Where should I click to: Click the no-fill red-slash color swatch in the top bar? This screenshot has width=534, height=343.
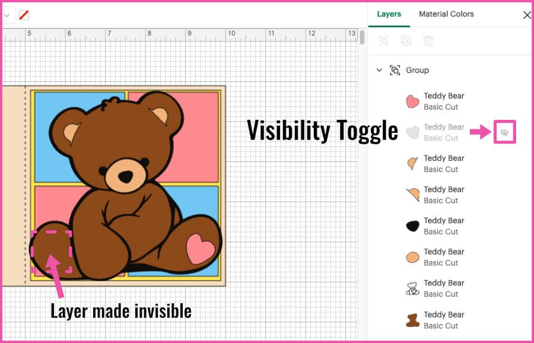click(x=24, y=15)
